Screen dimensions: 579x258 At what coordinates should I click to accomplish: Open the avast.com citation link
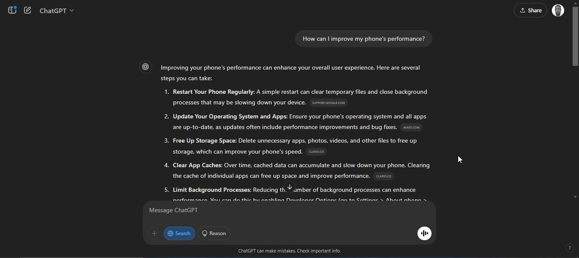click(411, 127)
